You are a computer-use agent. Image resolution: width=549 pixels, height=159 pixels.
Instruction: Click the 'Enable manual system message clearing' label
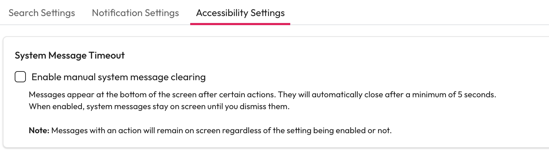point(119,77)
